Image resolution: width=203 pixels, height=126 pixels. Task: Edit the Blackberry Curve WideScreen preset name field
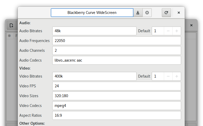(92, 13)
